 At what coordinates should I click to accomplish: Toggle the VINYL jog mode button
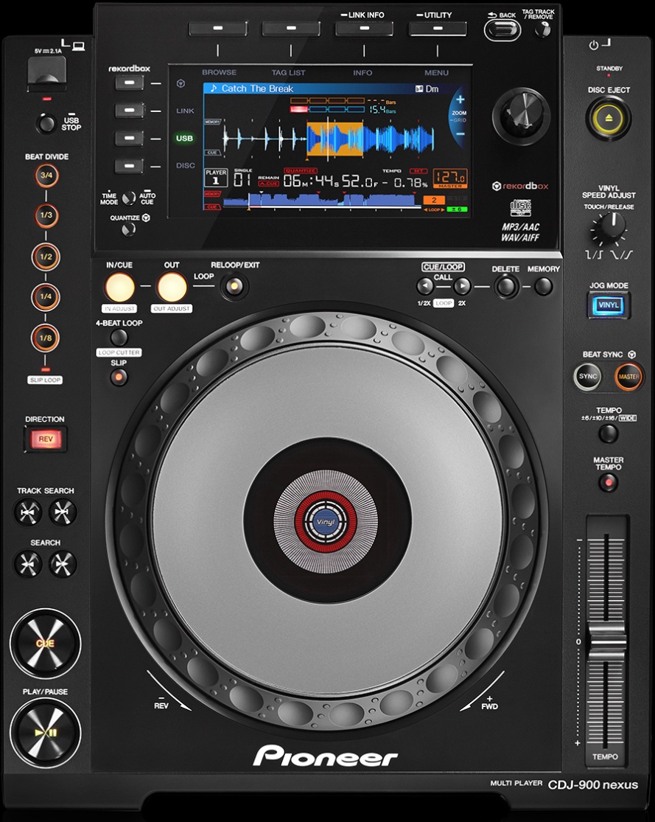click(609, 305)
